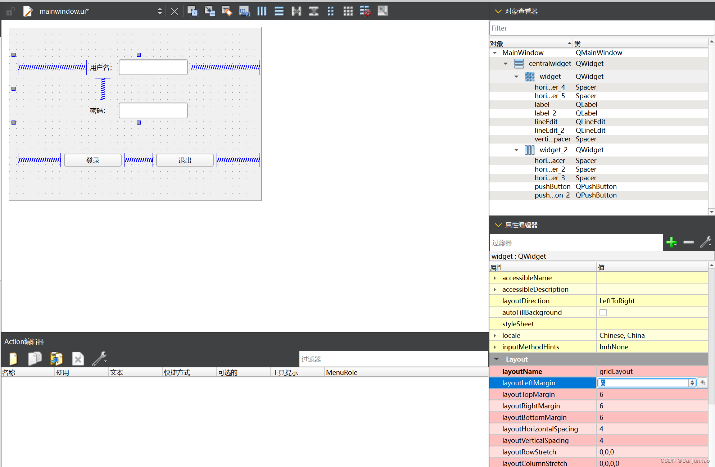The width and height of the screenshot is (715, 467).
Task: Select lineEdit_2 in the object tree
Action: (599, 131)
